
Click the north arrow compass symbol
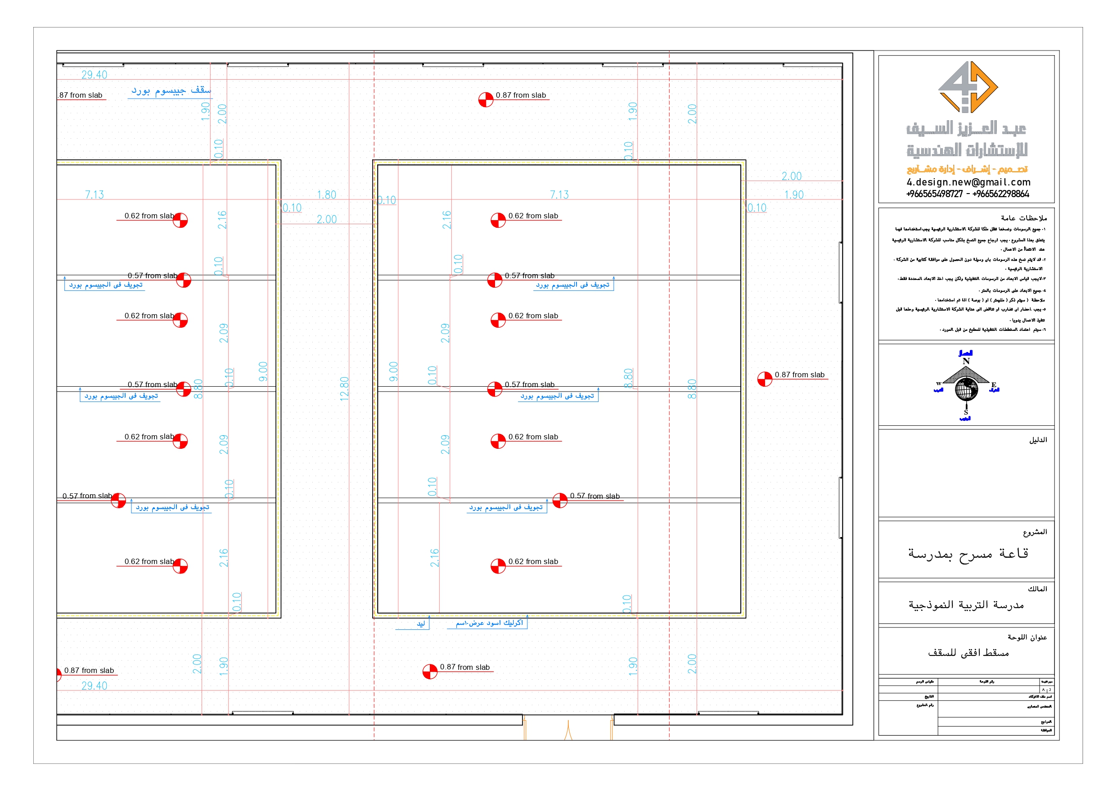point(966,385)
